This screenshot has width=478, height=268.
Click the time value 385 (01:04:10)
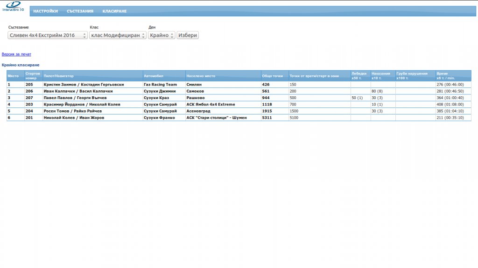pyautogui.click(x=450, y=111)
